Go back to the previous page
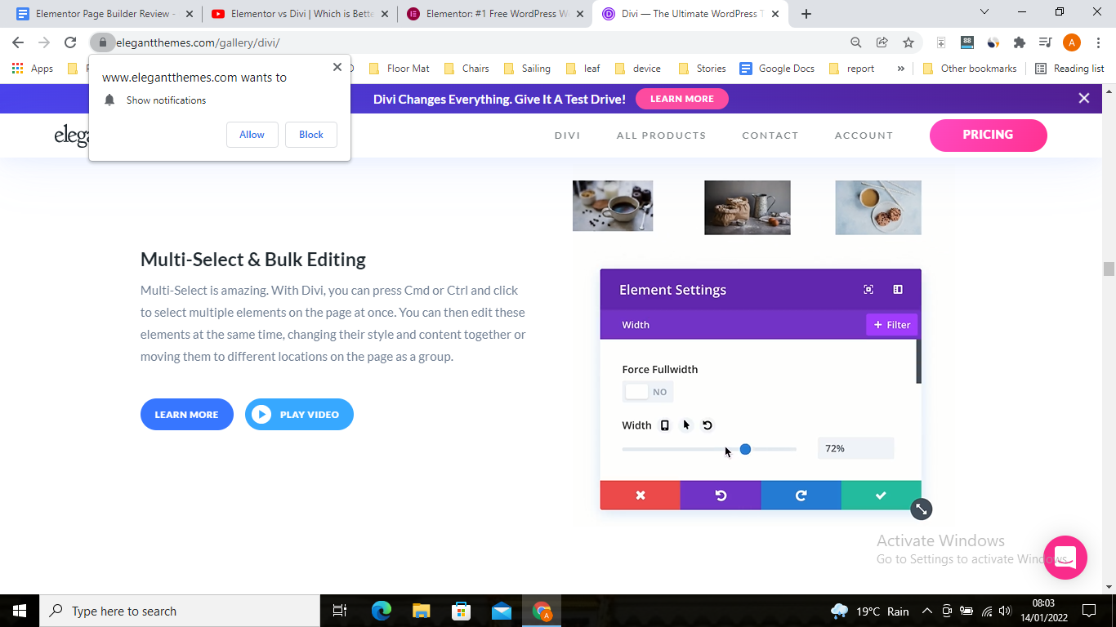The width and height of the screenshot is (1116, 627). [x=18, y=42]
